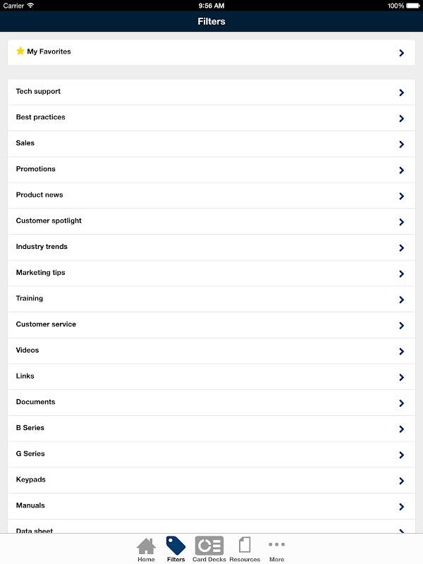Select the Product news filter
This screenshot has height=564, width=423.
(x=211, y=196)
